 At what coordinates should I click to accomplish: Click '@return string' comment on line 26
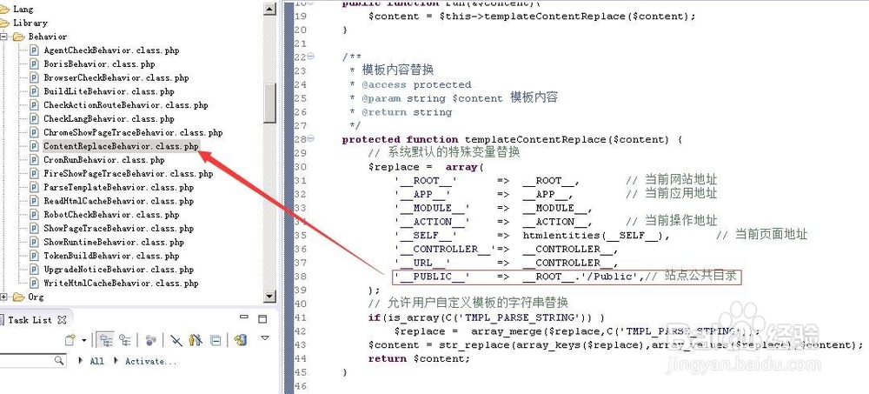[407, 112]
